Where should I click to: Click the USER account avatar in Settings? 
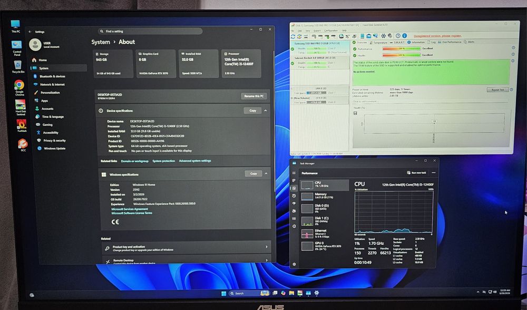point(35,44)
